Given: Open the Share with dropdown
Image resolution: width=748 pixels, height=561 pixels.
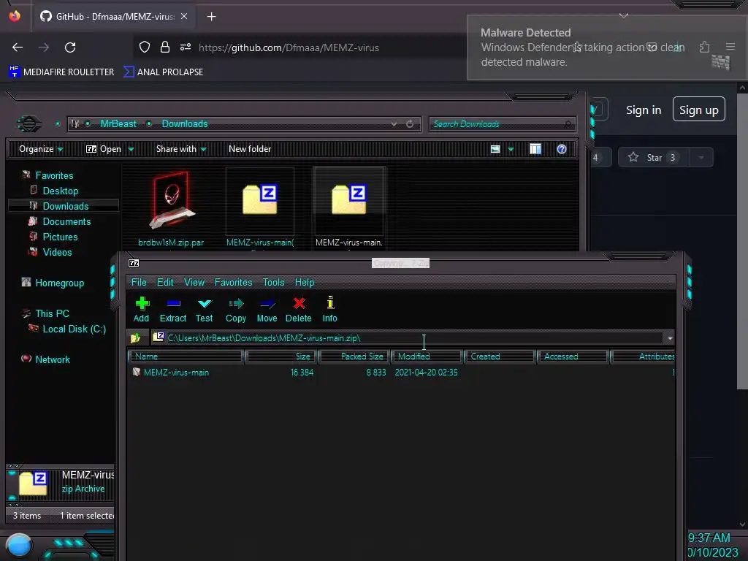Looking at the screenshot, I should coord(181,149).
